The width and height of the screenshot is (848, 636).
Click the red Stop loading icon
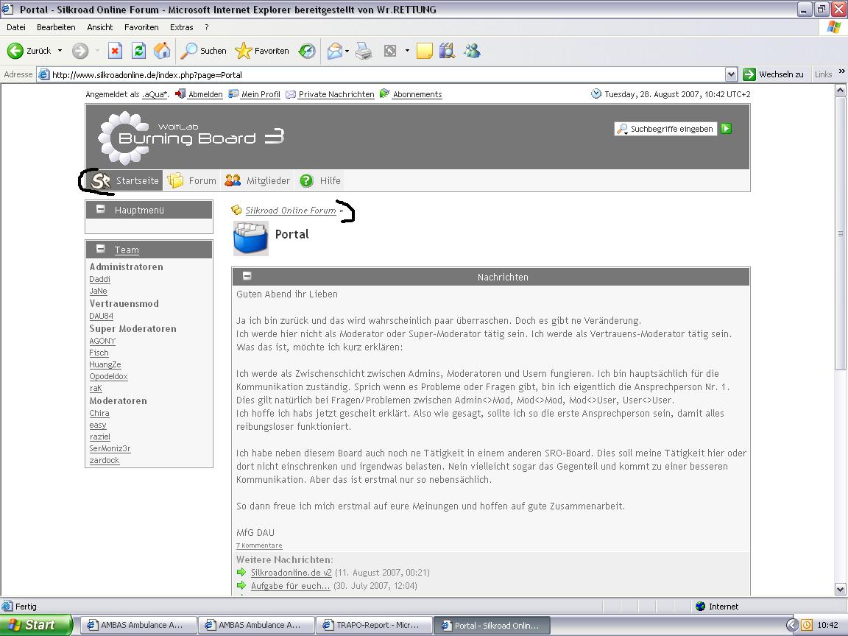point(115,51)
